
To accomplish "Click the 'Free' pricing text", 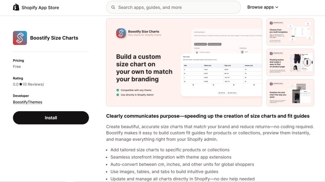I will 17,67.
